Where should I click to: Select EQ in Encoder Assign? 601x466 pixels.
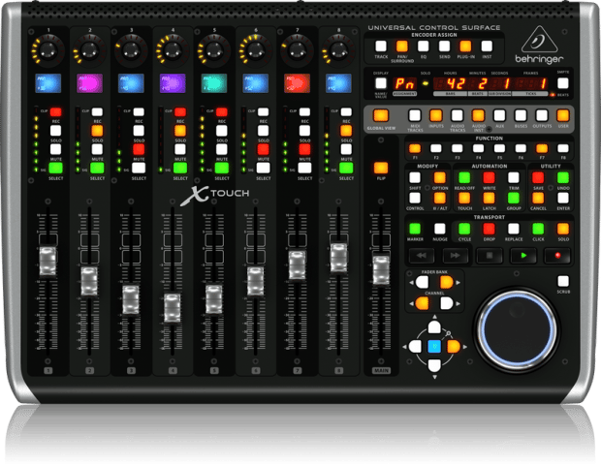coord(424,46)
